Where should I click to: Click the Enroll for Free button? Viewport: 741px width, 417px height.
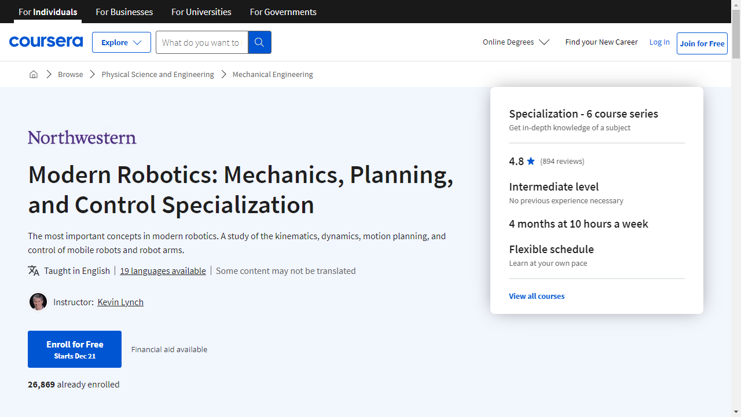[75, 349]
